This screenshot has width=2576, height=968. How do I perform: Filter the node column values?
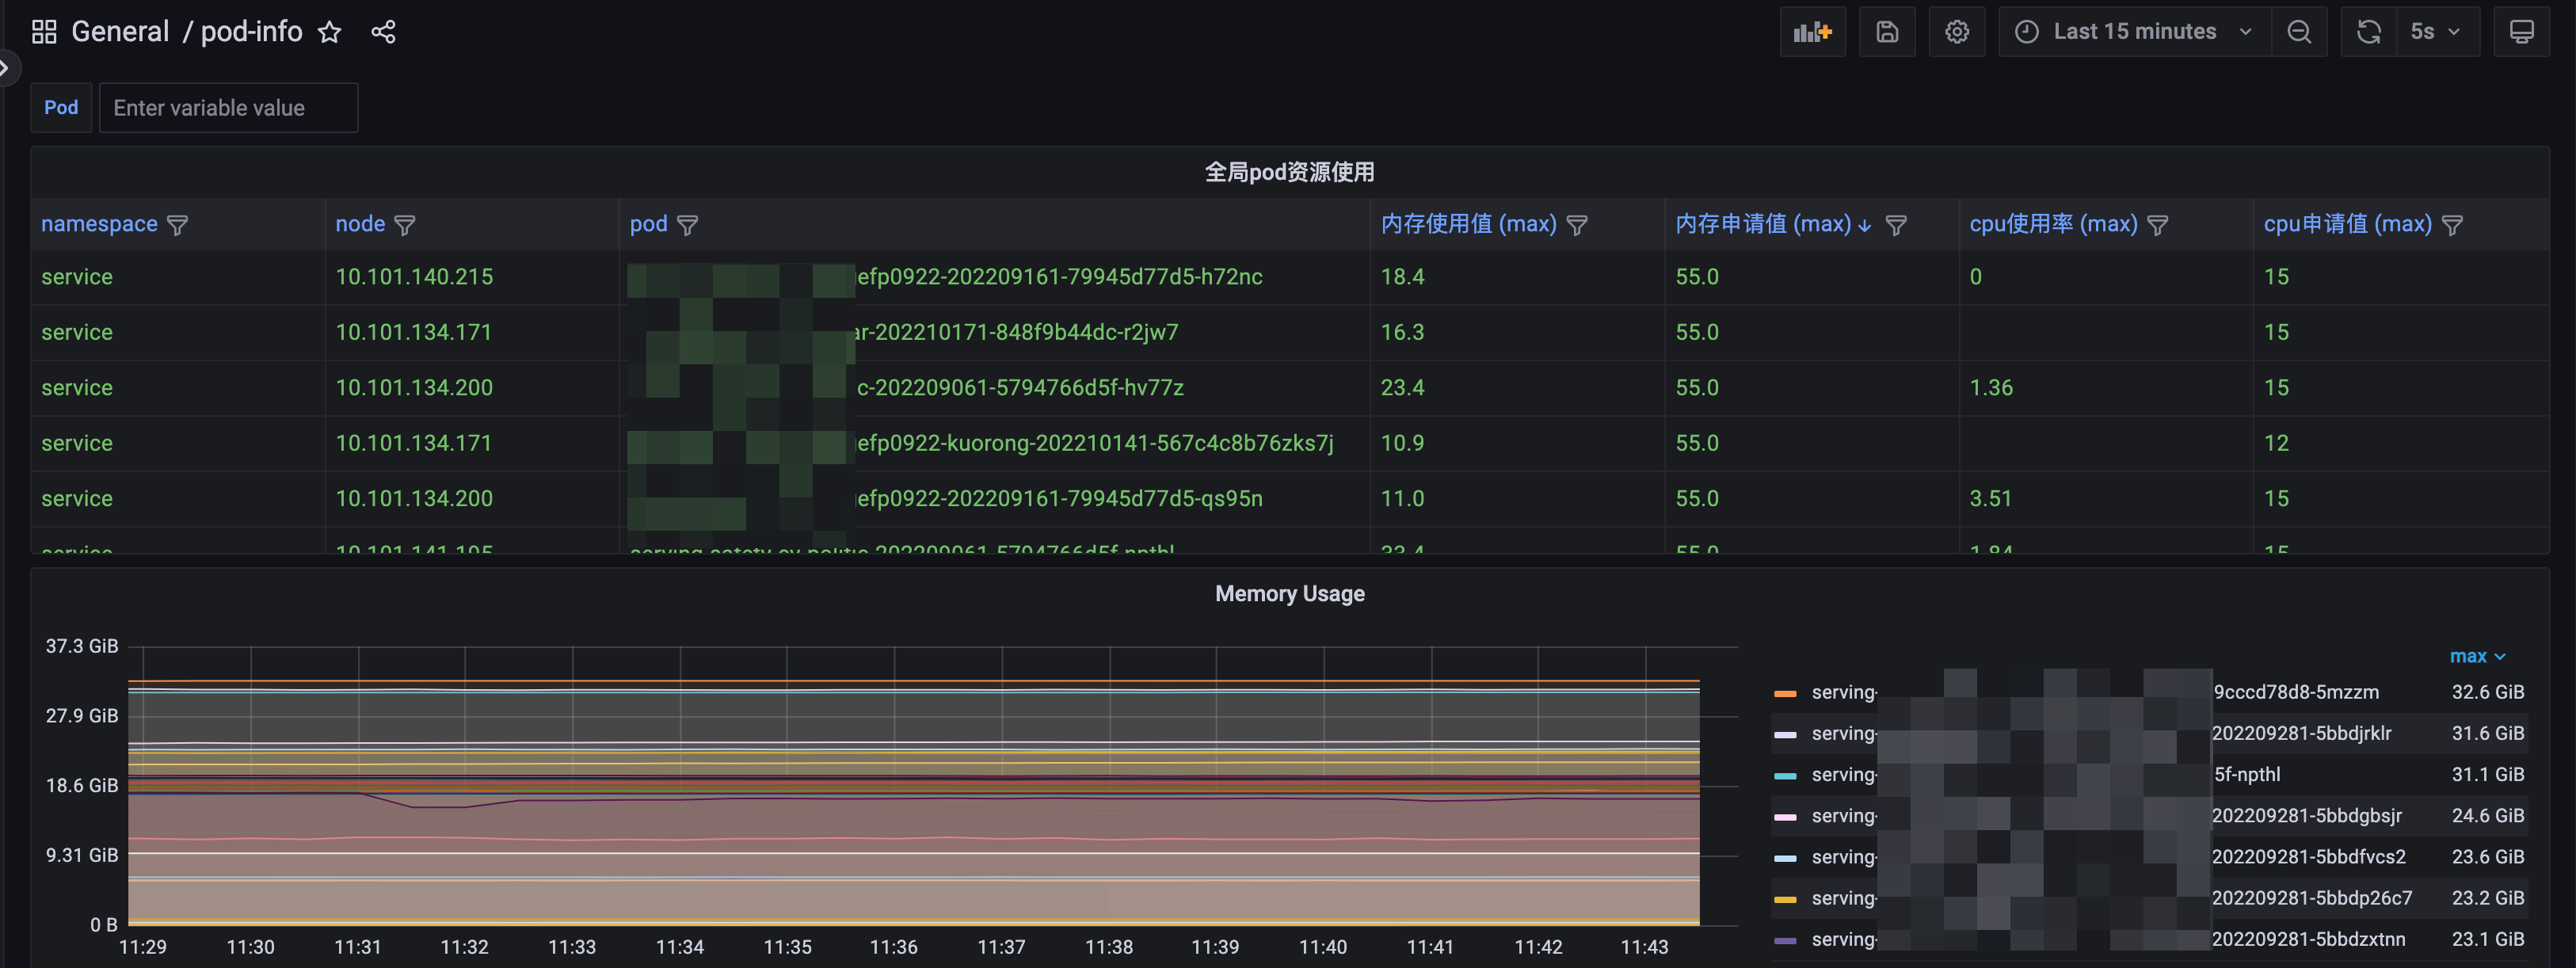(x=405, y=225)
